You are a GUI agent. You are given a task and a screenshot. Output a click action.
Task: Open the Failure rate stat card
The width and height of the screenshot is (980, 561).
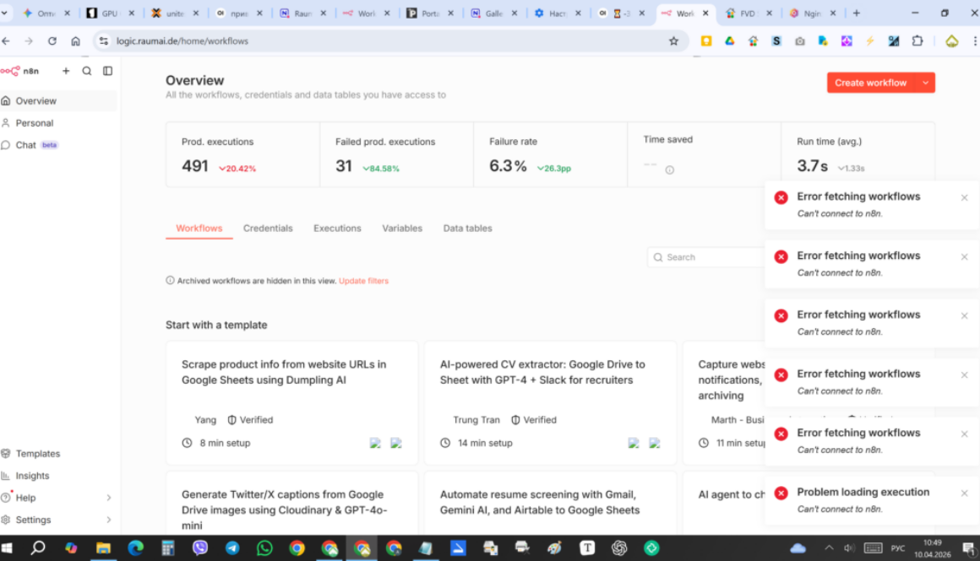(x=550, y=154)
